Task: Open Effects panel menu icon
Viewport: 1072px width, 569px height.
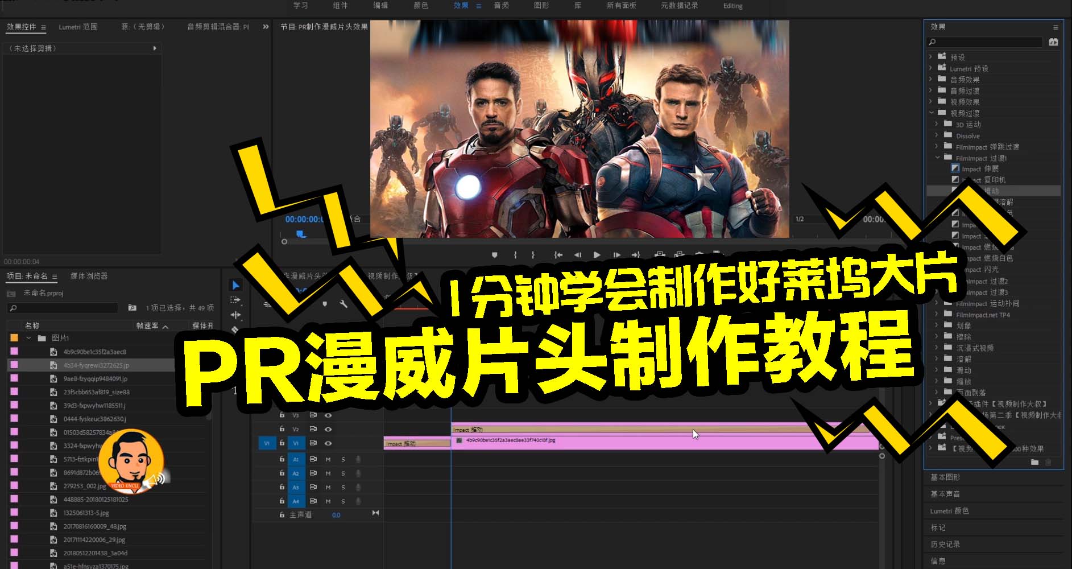Action: point(1056,27)
